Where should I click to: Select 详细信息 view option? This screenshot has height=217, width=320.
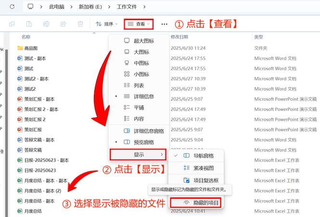click(x=139, y=96)
